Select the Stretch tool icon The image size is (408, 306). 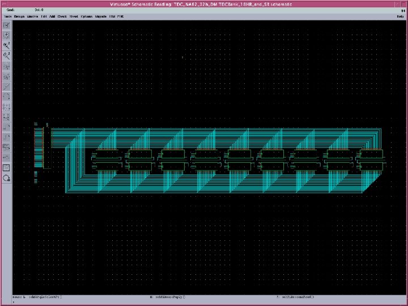6,66
